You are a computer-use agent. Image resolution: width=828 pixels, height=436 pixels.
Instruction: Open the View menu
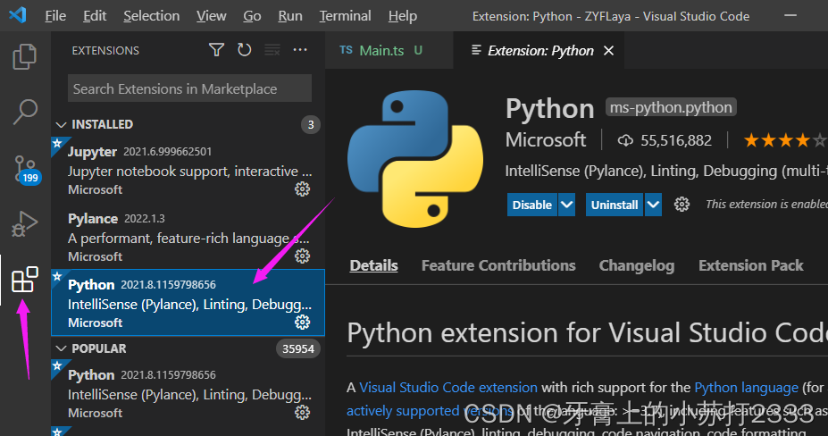211,16
